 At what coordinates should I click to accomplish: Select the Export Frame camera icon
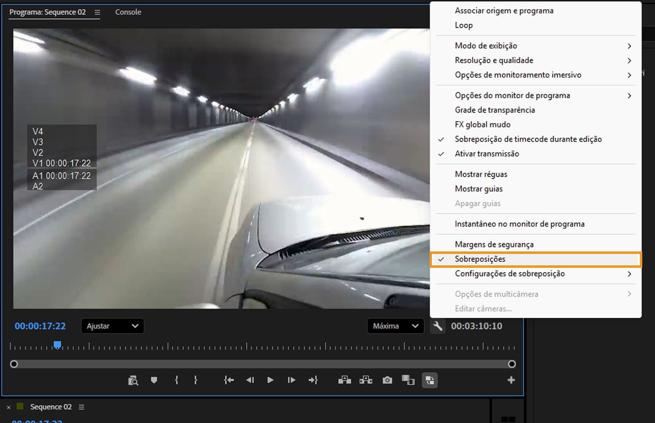click(387, 380)
